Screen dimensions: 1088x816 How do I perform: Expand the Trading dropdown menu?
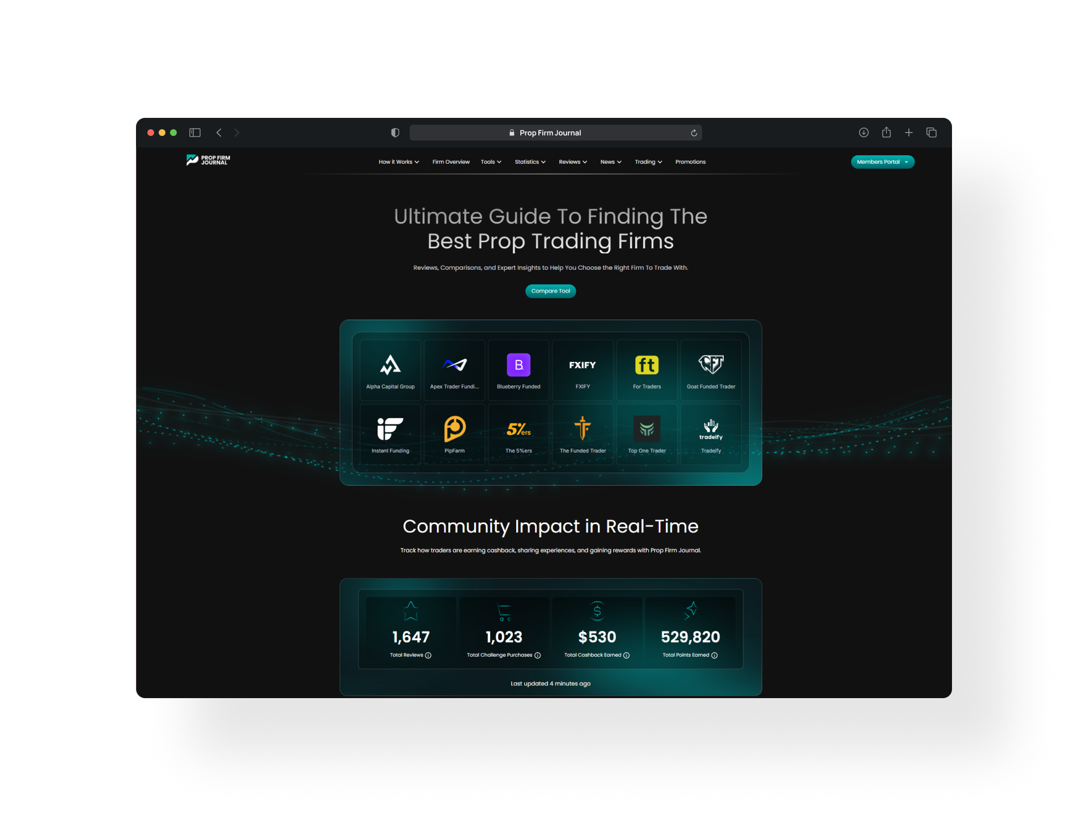tap(648, 162)
